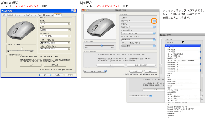Click the ヘルプ button in back Mac window
The image size is (206, 120).
point(154,90)
